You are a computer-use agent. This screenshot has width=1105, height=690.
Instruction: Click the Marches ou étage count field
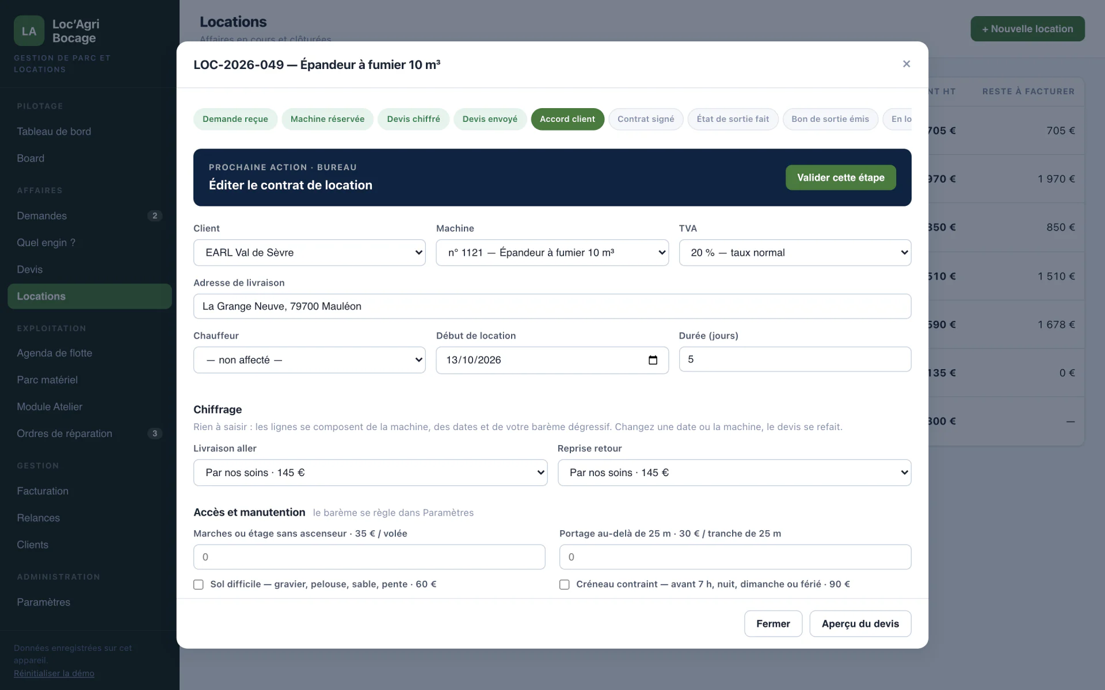[369, 557]
